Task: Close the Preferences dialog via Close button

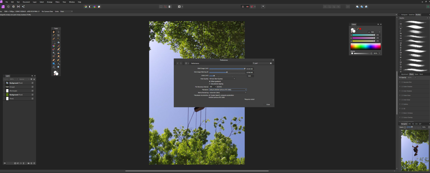Action: coord(268,105)
